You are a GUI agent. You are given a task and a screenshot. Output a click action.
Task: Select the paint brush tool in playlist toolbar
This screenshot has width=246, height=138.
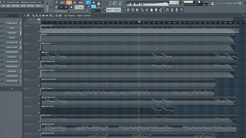coord(37,16)
